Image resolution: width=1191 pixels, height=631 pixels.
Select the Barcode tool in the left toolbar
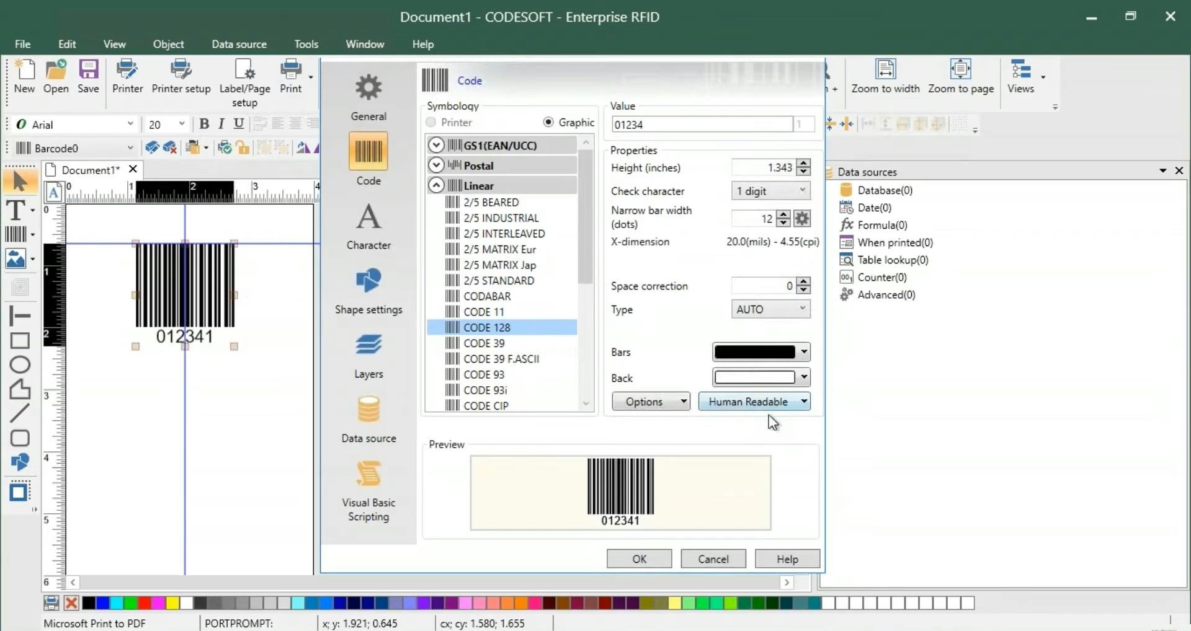click(16, 234)
